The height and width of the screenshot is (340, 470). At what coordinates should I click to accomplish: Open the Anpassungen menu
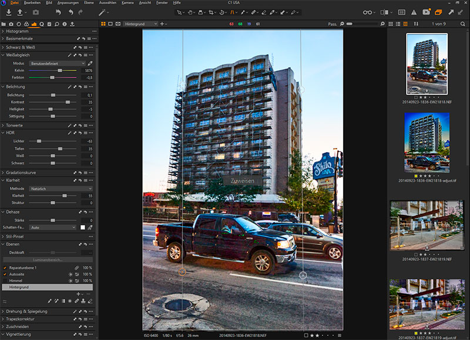(x=68, y=3)
